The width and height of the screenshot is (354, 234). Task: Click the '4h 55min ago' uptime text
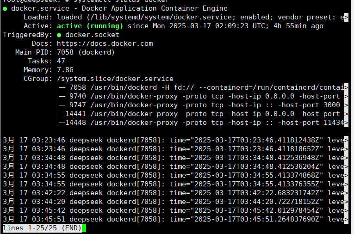(298, 26)
